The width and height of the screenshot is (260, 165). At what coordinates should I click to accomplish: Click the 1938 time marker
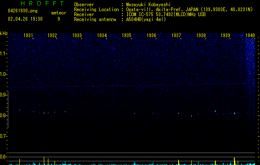[x=201, y=35]
